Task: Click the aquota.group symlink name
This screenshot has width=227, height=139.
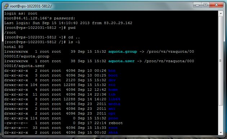Action: point(123,52)
